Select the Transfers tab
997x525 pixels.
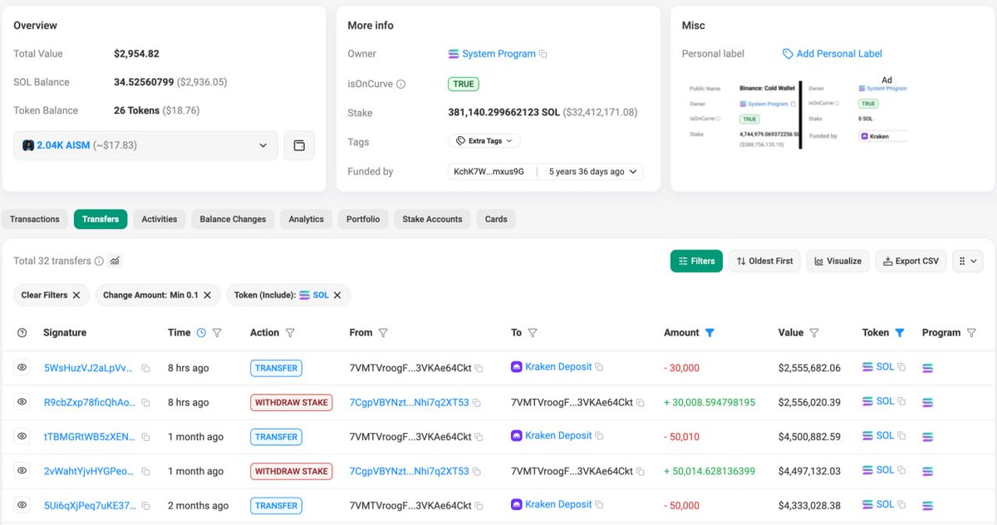click(x=101, y=219)
